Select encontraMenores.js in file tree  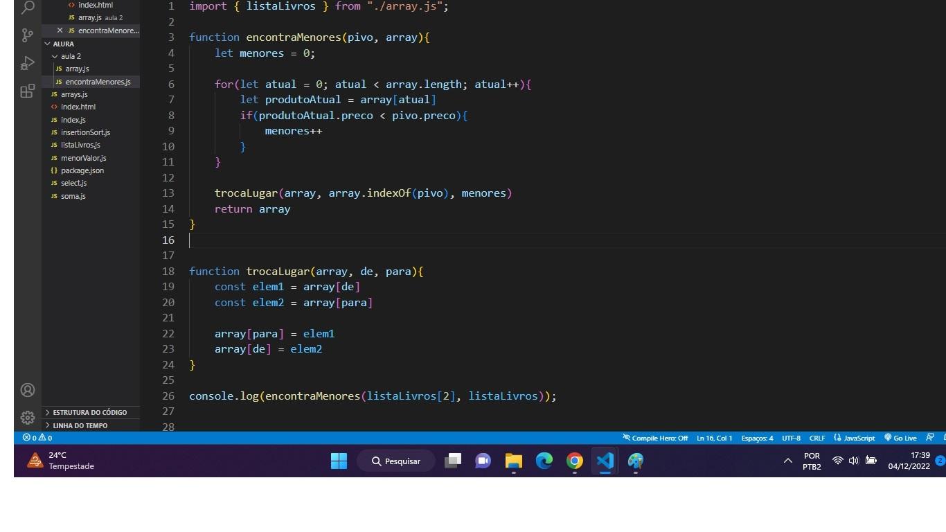(x=91, y=82)
